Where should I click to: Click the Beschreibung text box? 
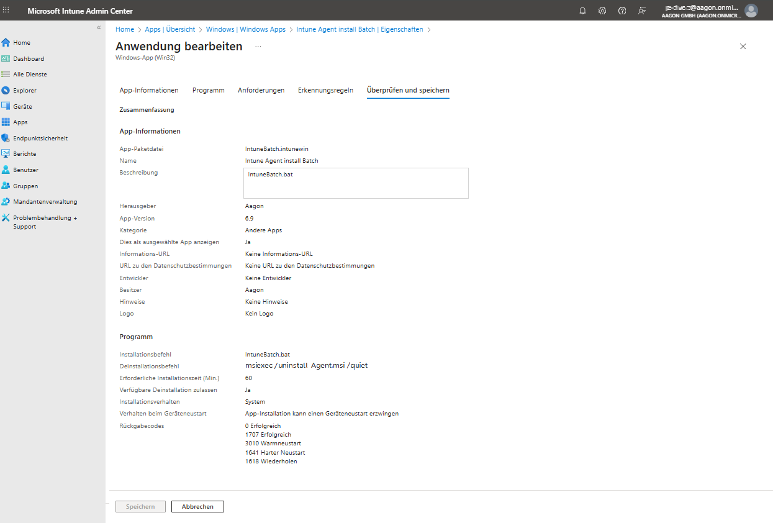tap(356, 183)
